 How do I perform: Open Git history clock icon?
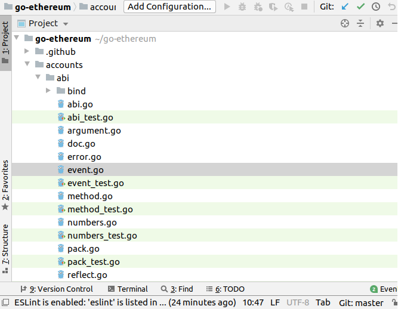coord(376,7)
